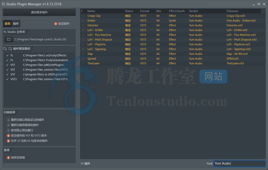The image size is (268, 170).
Task: Uncheck the VST3 Common Files search path
Action: click(7, 79)
